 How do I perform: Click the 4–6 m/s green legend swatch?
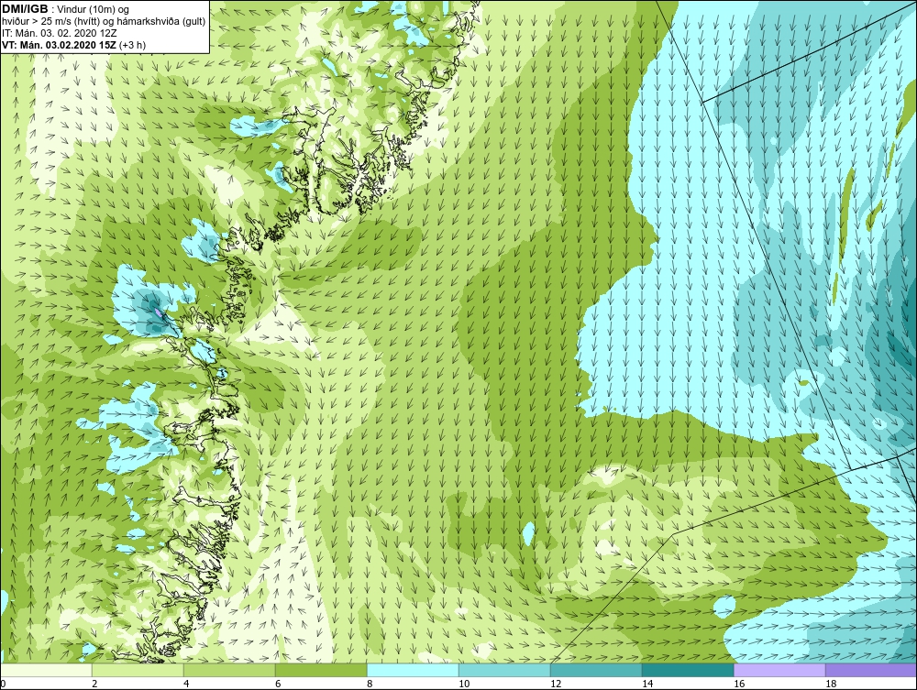(x=229, y=670)
